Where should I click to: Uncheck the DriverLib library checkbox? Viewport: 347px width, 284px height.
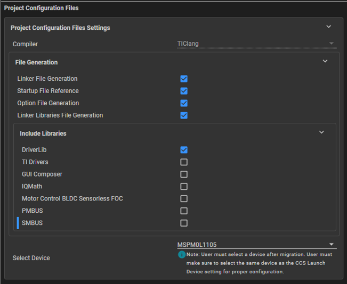tap(184, 150)
